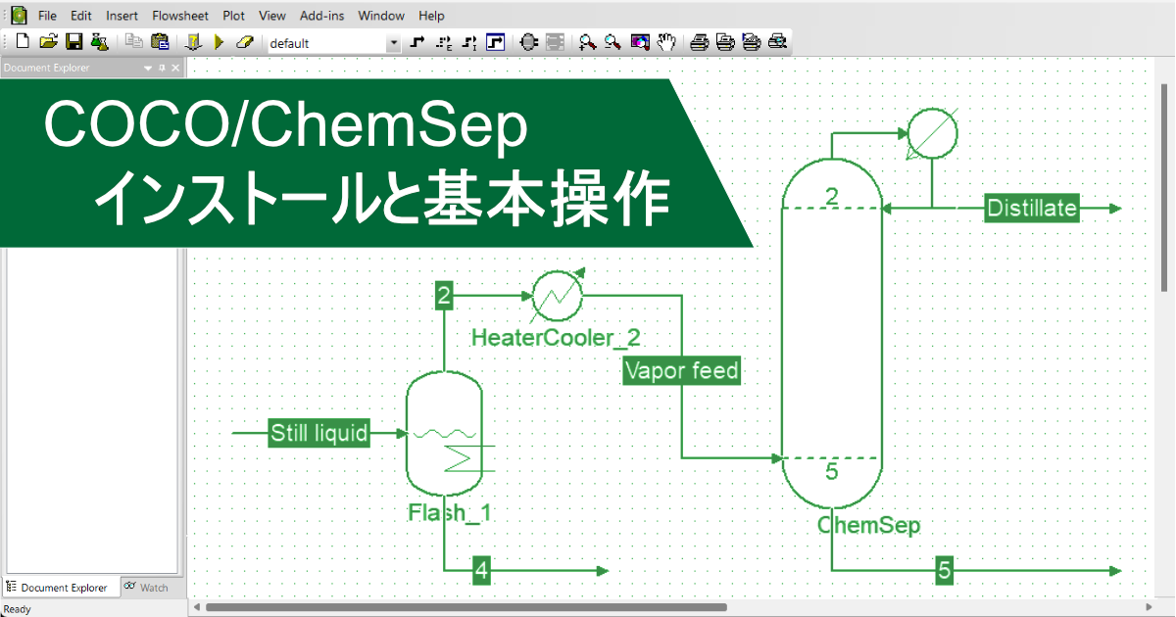This screenshot has height=617, width=1176.
Task: Select the Vapor feed stream label
Action: [x=681, y=371]
